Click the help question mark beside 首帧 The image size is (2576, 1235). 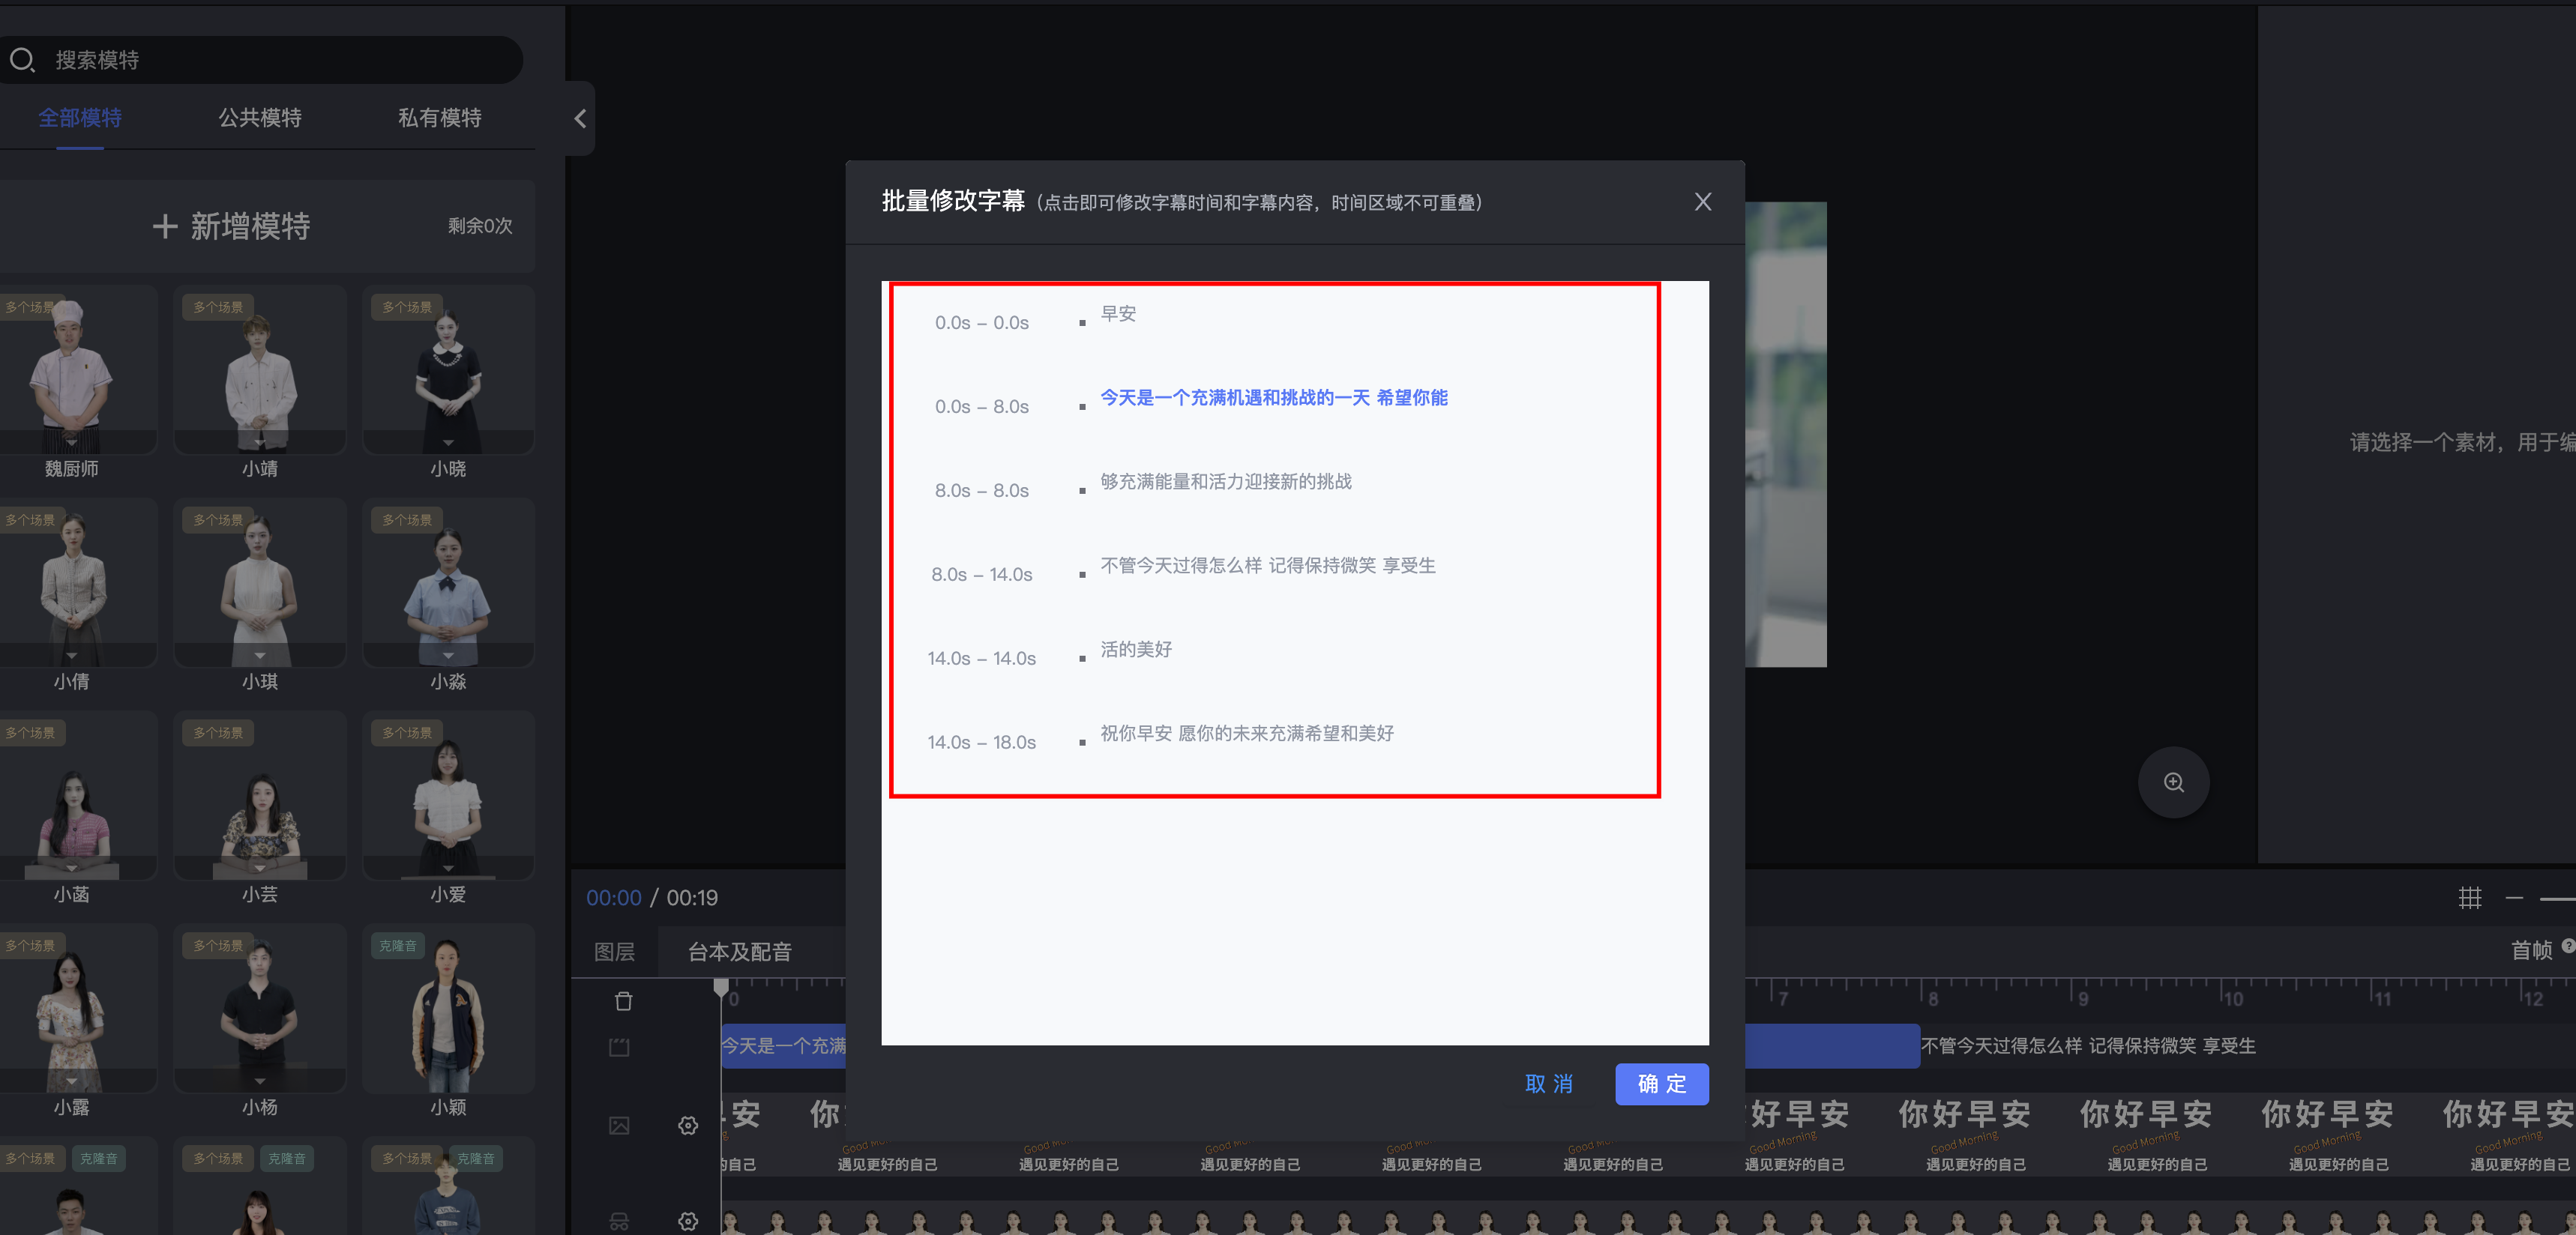[x=2568, y=945]
